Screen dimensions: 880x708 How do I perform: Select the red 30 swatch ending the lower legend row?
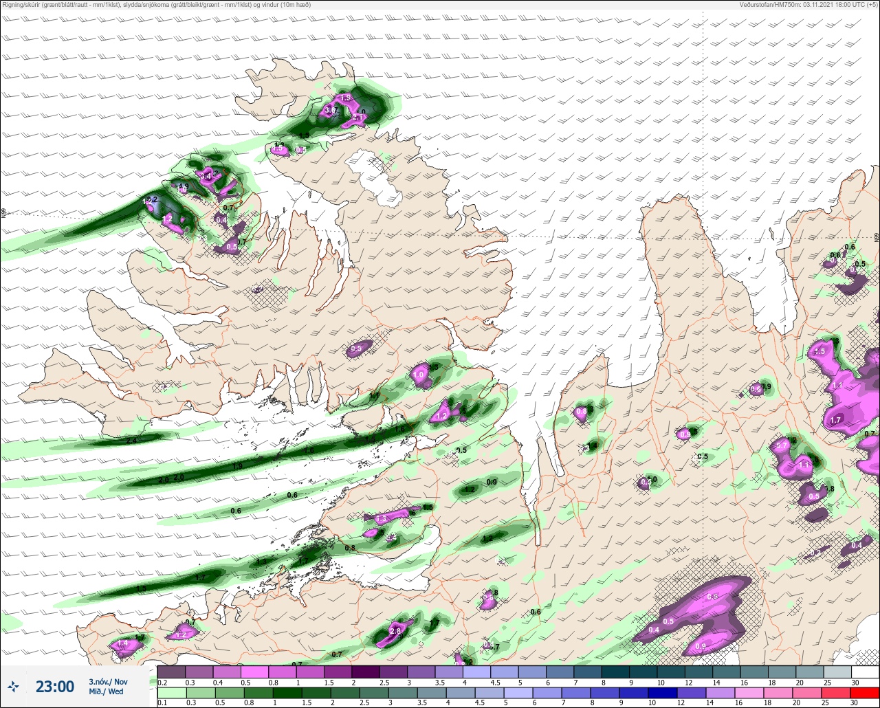(865, 692)
